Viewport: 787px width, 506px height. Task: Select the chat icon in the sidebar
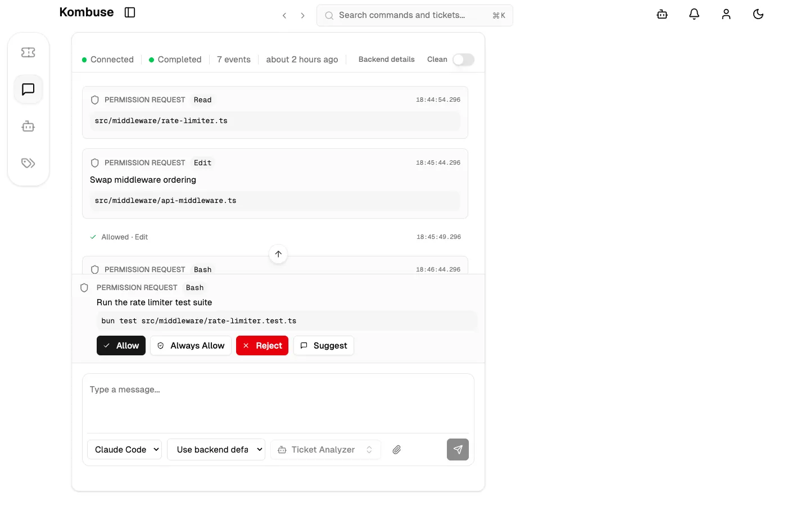[28, 89]
